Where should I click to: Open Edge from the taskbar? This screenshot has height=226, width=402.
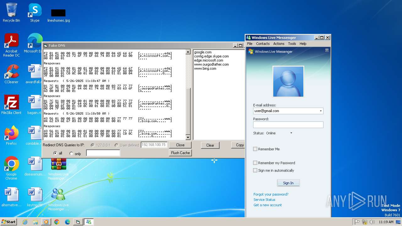[x=67, y=222]
